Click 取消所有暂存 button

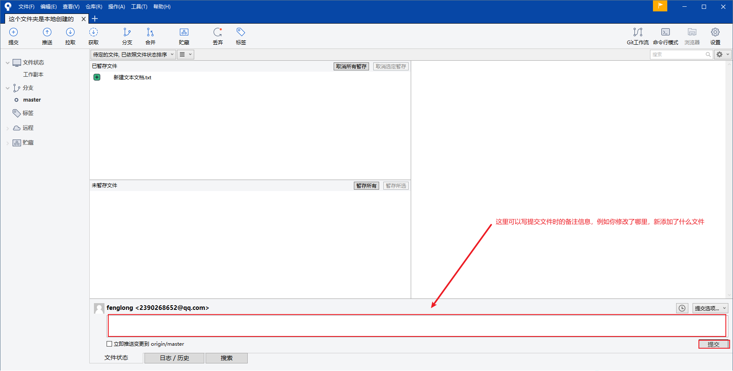pyautogui.click(x=351, y=67)
